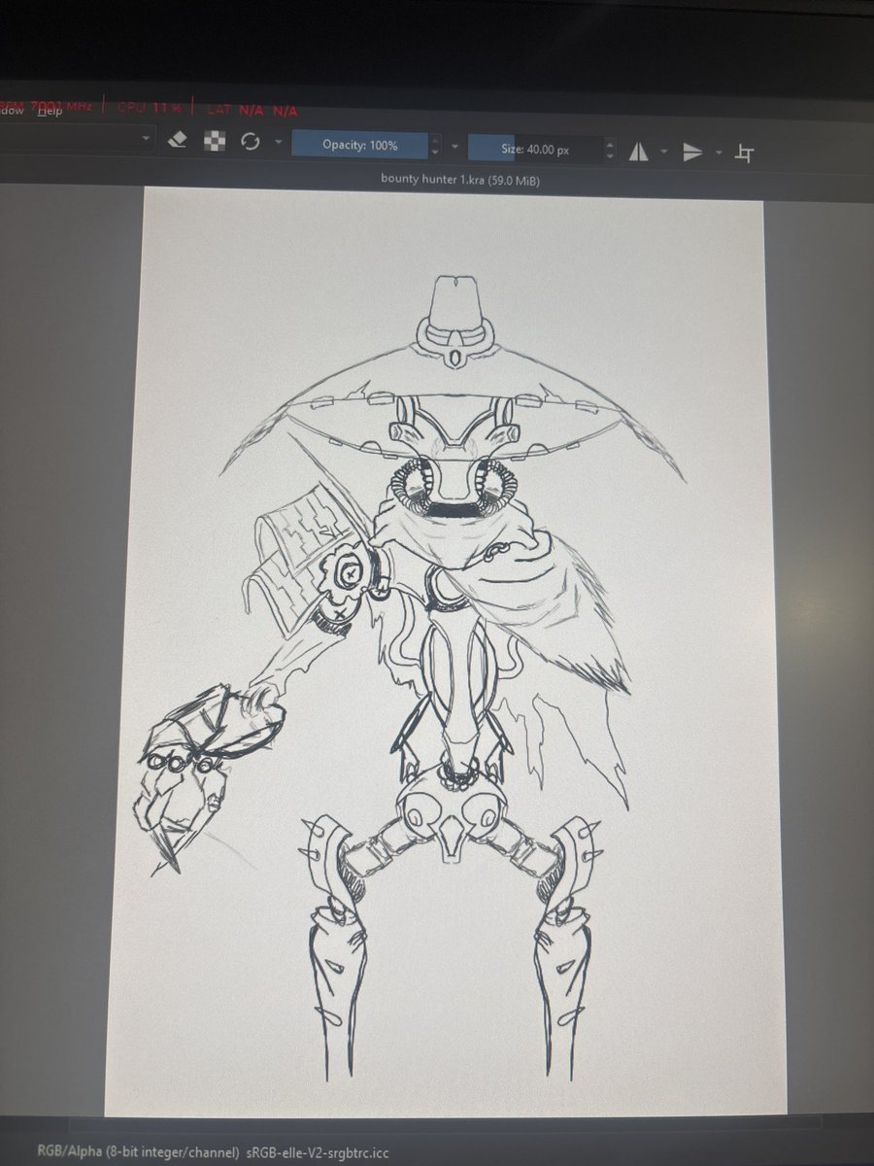Open vertical mirror options dropdown arrow
Screen dimensions: 874x1166
[719, 153]
